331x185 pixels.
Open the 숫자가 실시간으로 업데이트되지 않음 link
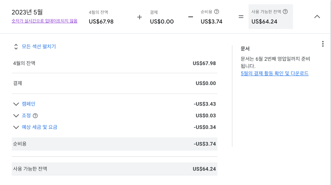pos(45,21)
